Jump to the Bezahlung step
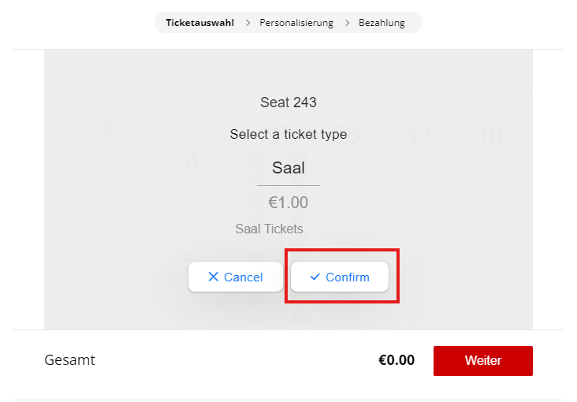 click(x=382, y=23)
